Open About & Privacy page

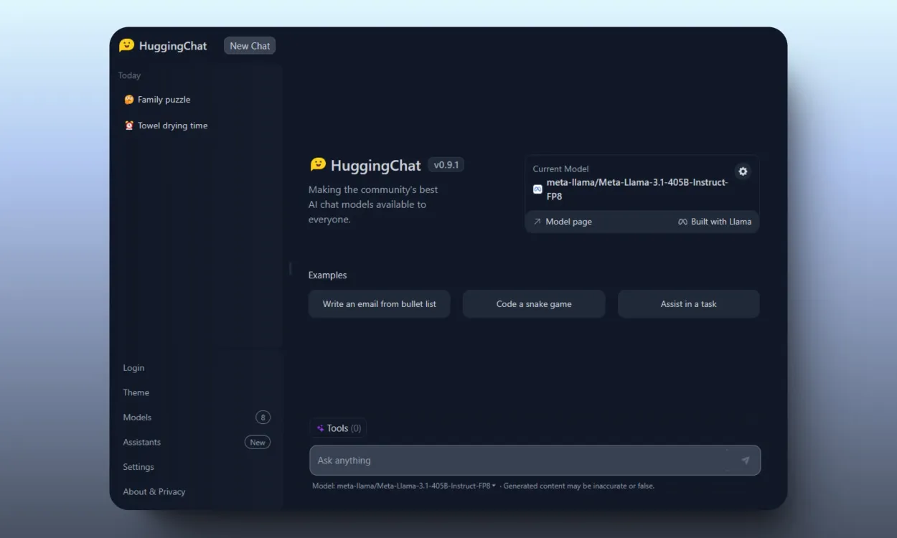(154, 491)
